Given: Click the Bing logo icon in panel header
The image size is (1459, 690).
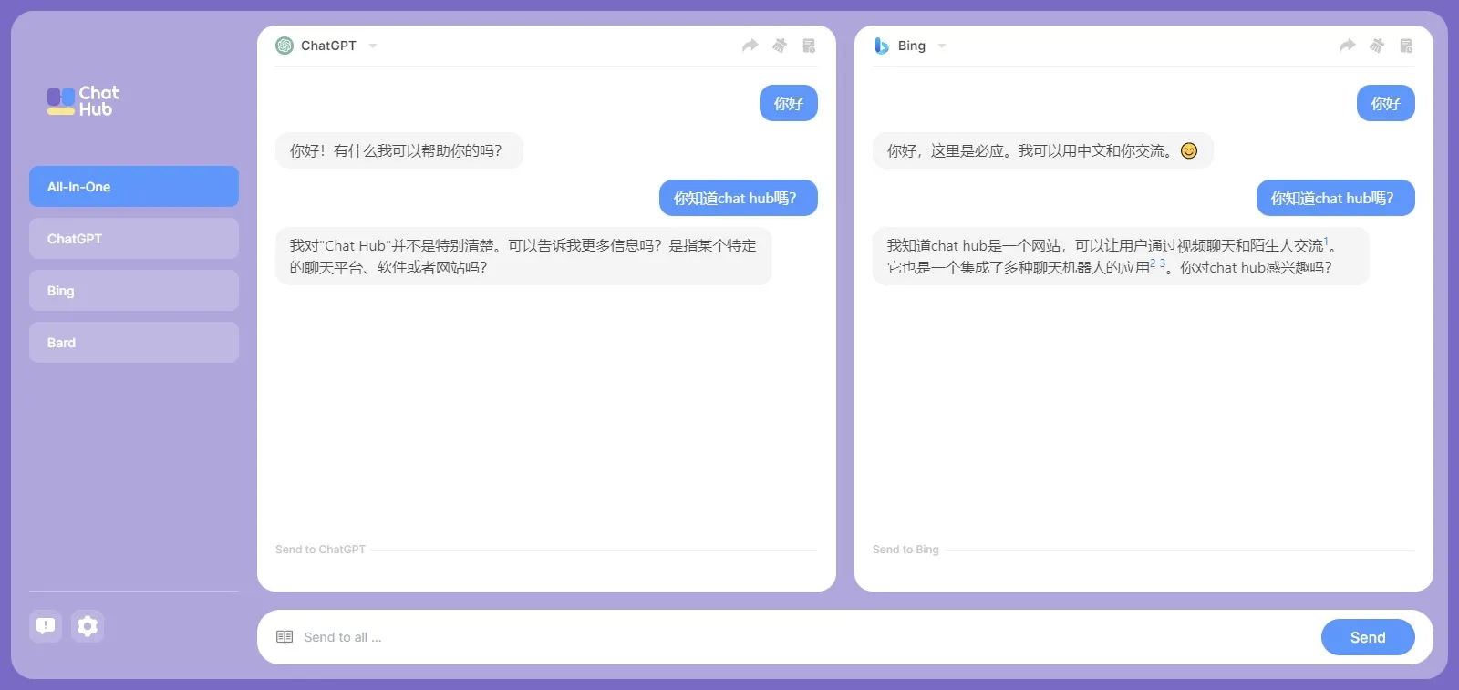Looking at the screenshot, I should (x=881, y=46).
